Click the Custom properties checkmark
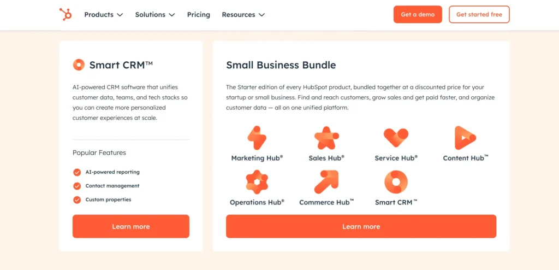 point(77,199)
